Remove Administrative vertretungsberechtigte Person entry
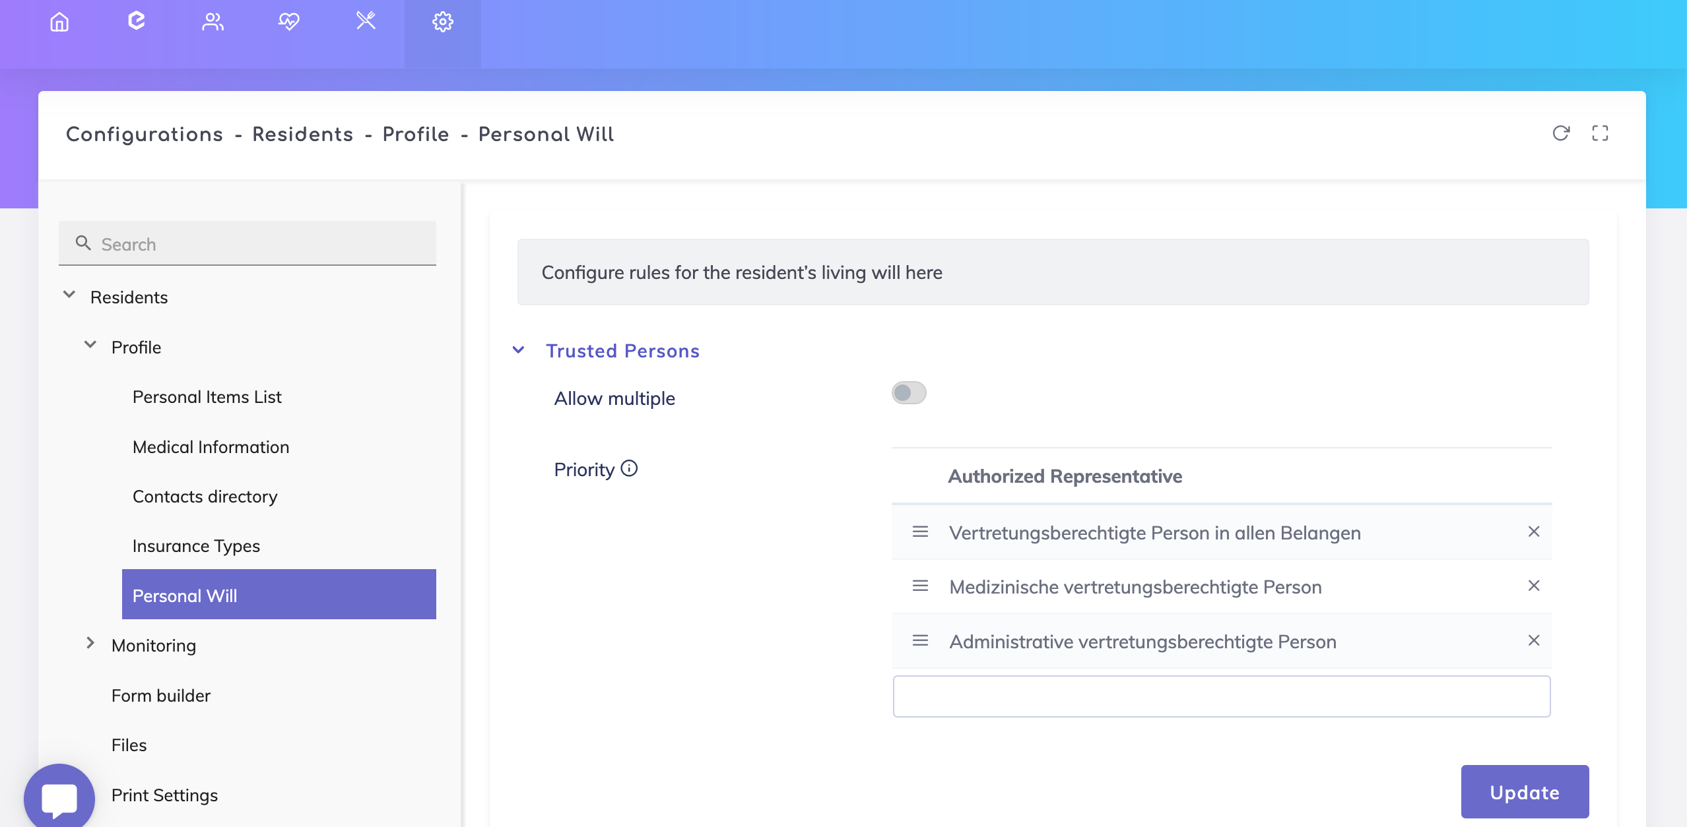Viewport: 1687px width, 827px height. (1534, 640)
